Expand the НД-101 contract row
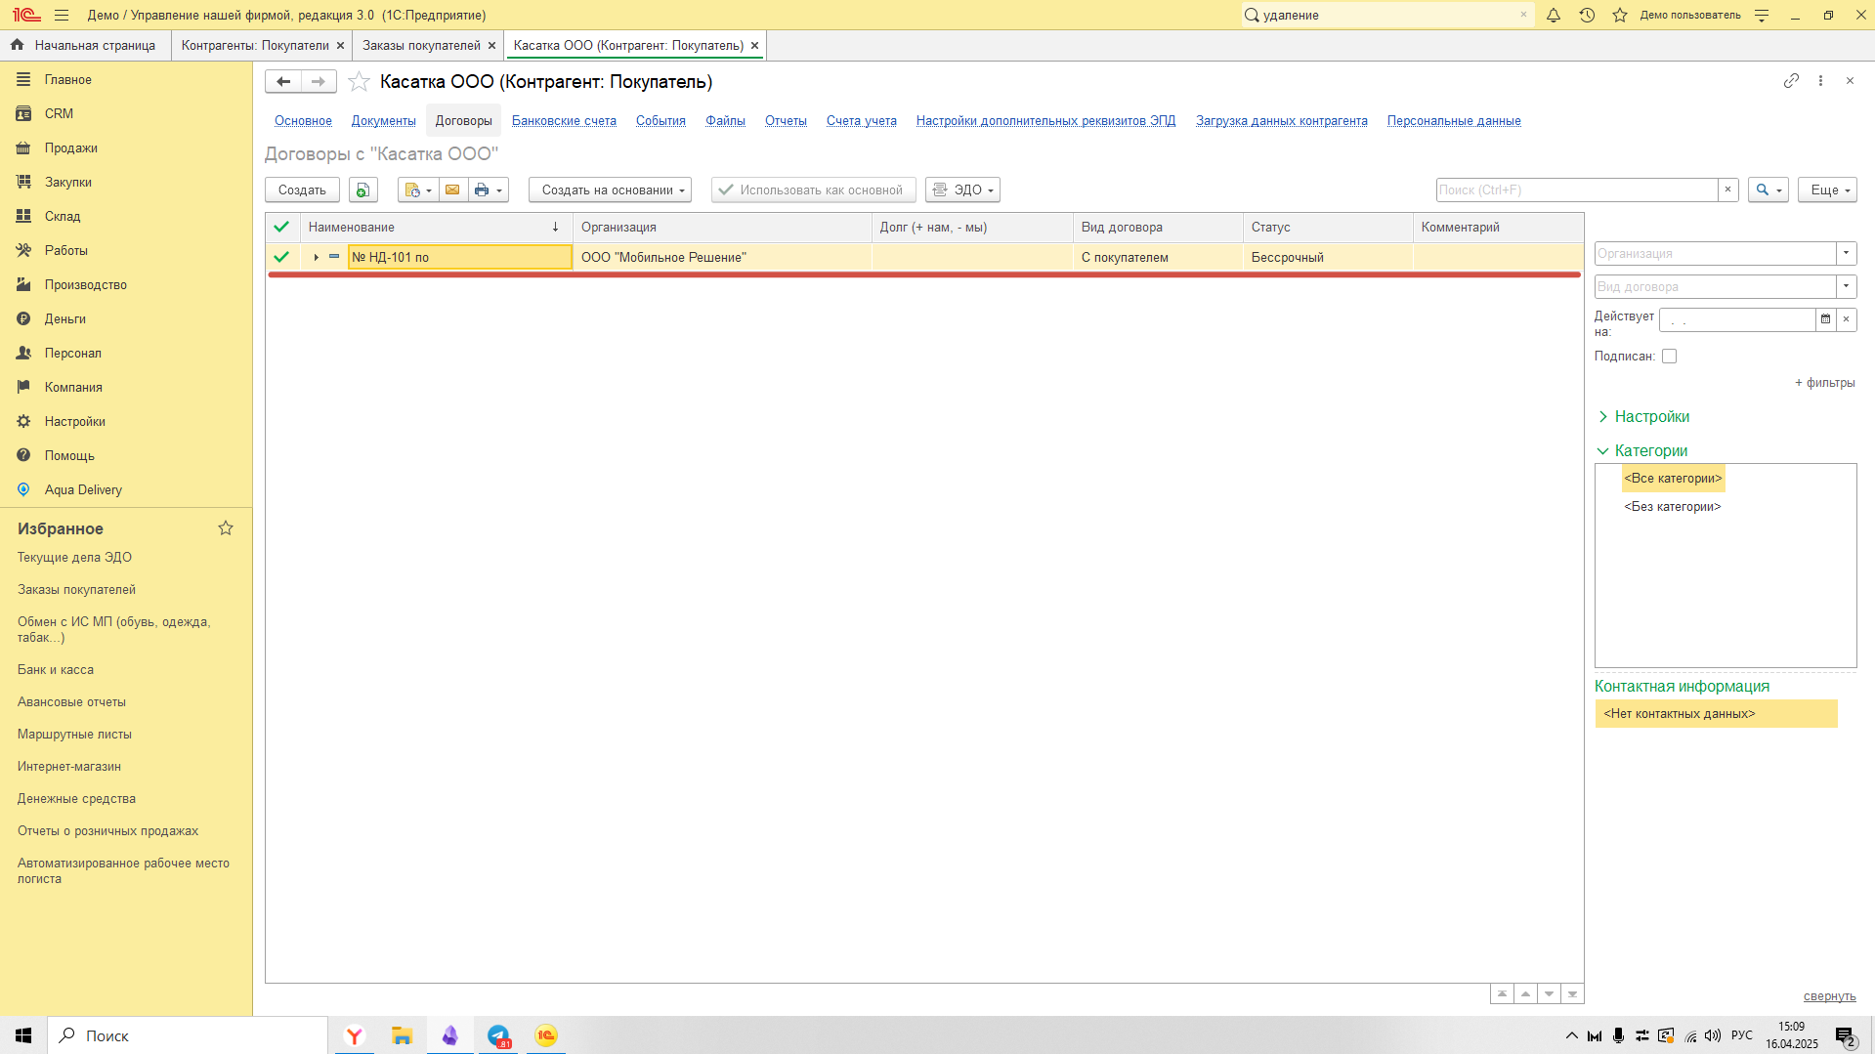 316,258
